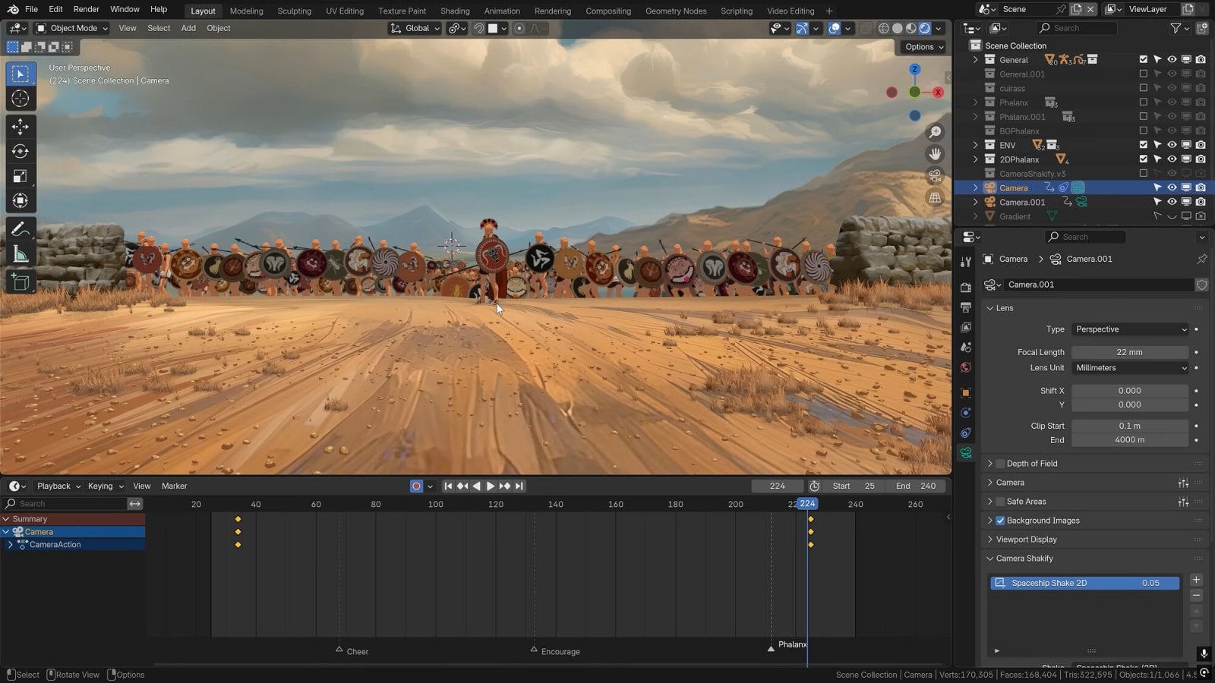Select the Encourage timeline marker
1215x683 pixels.
[x=535, y=650]
